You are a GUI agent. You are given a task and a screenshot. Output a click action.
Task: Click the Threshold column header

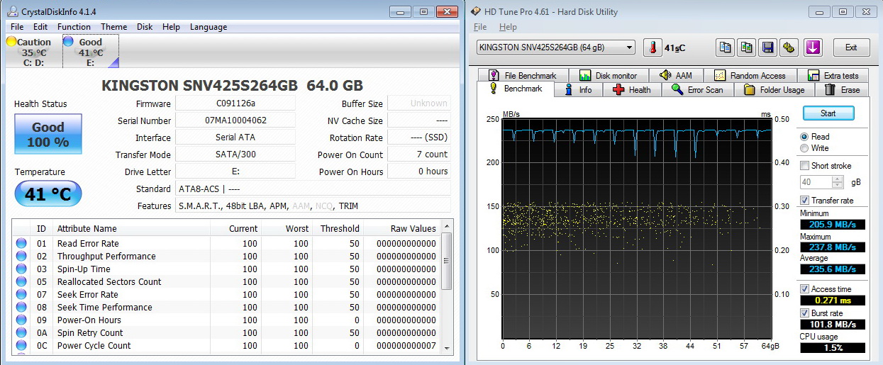point(340,228)
